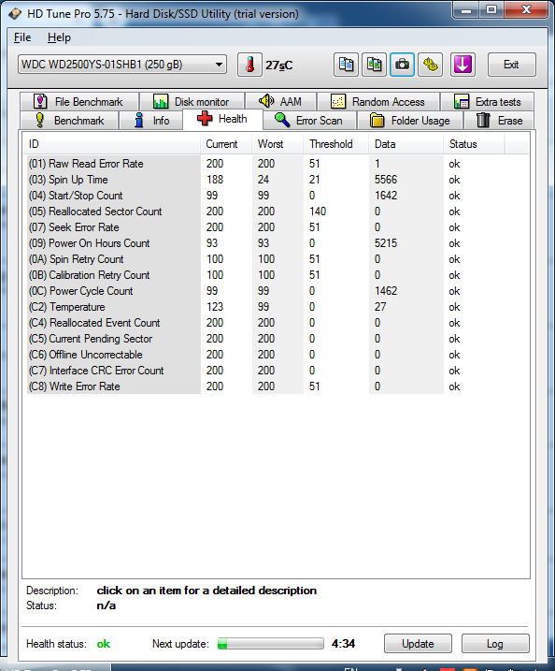Copy info to clipboard toolbar icon
The height and width of the screenshot is (671, 555).
pyautogui.click(x=346, y=65)
